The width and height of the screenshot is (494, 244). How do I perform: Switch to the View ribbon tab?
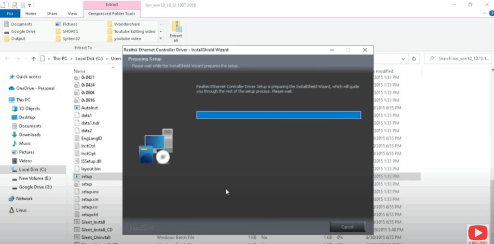(x=72, y=13)
